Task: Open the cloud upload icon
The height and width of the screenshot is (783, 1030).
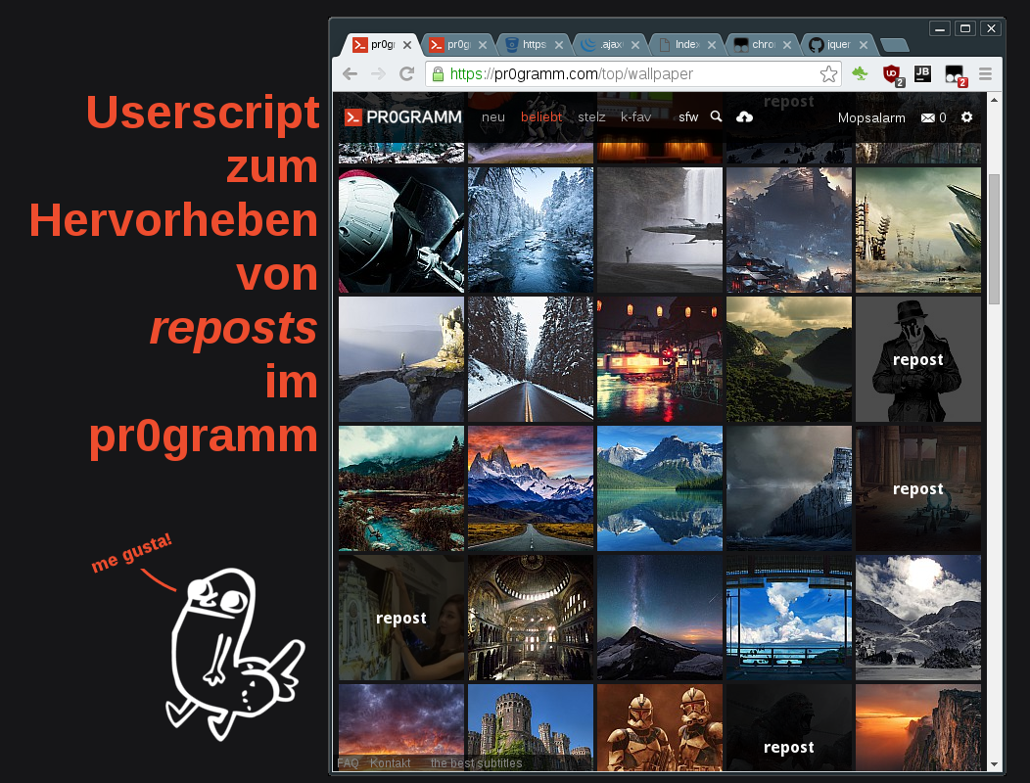Action: pyautogui.click(x=744, y=116)
